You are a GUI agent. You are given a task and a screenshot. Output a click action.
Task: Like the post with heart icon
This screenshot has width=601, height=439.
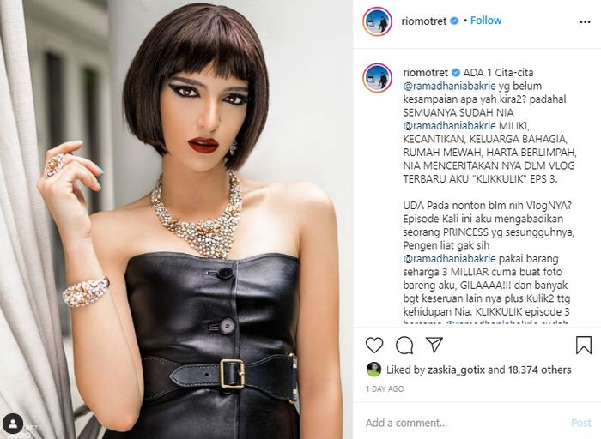[x=374, y=345]
